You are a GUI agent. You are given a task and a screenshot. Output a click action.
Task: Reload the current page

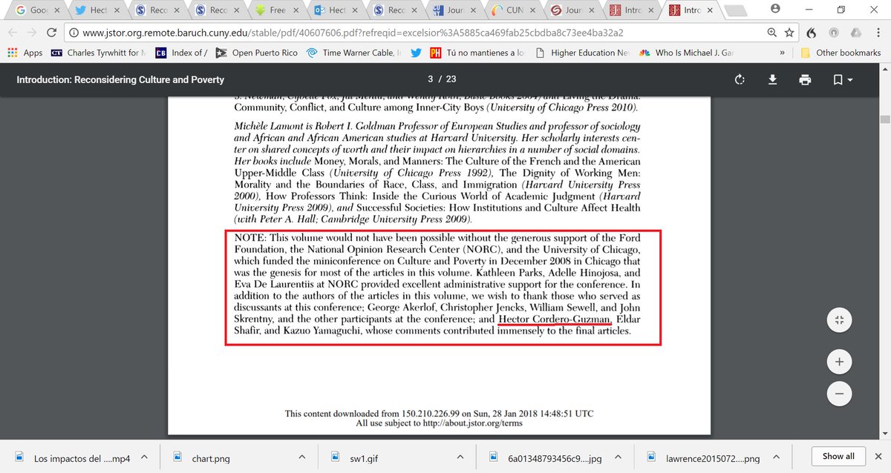pyautogui.click(x=51, y=33)
